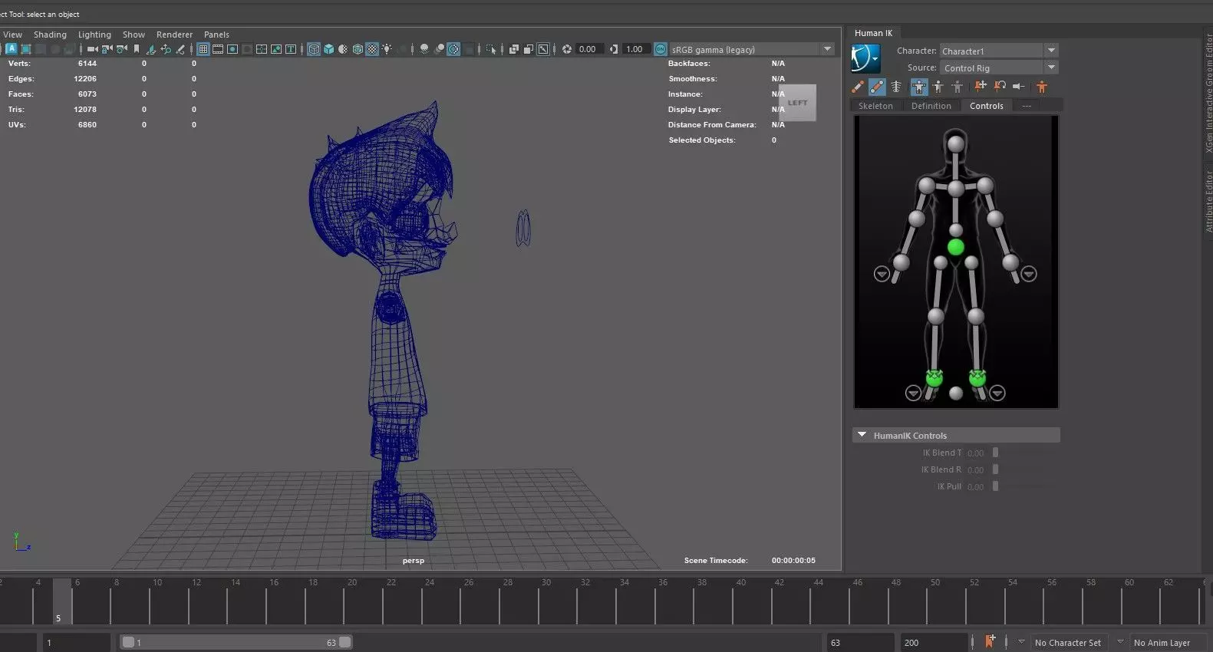The image size is (1213, 652).
Task: Open the Show panel menu
Action: pos(133,35)
